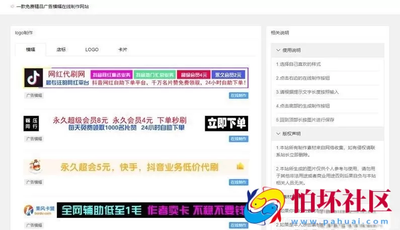This screenshot has height=230, width=400.
Task: Click the TikTok logo in first banner
Action: [33, 78]
